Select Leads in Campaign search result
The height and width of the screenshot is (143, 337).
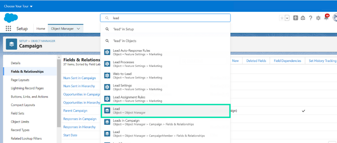165,122
